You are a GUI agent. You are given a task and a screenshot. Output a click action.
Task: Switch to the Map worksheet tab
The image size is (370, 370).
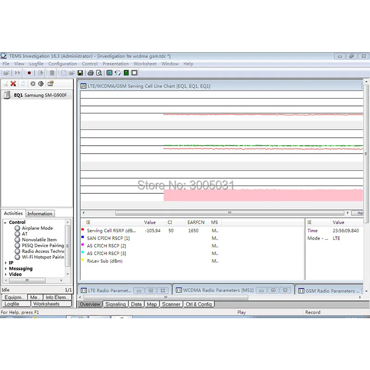pos(152,304)
